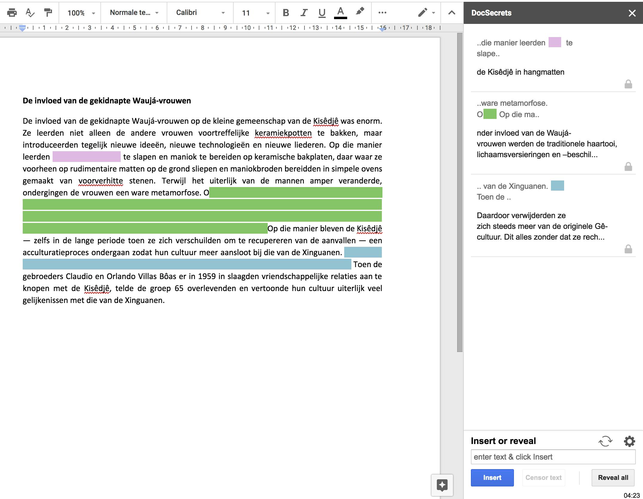Toggle bold formatting
Screen dimensions: 643x499
286,13
